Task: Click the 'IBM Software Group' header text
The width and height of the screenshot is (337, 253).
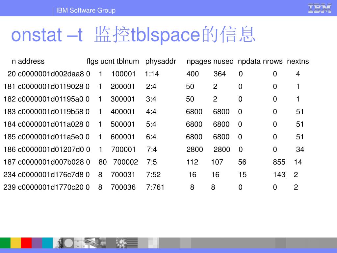Action: pyautogui.click(x=86, y=10)
